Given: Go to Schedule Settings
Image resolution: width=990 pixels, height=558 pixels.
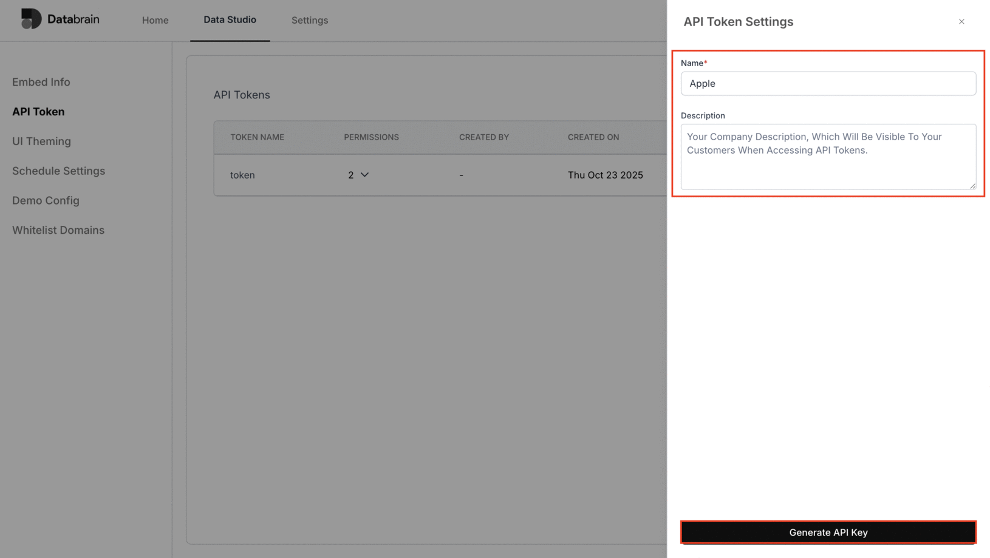Looking at the screenshot, I should point(58,171).
